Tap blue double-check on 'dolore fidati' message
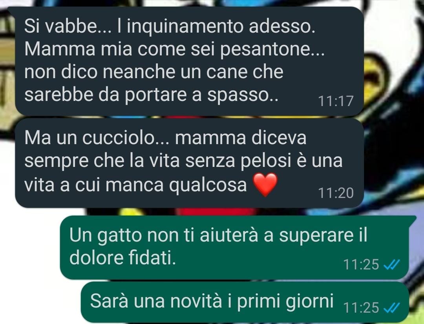 point(391,265)
